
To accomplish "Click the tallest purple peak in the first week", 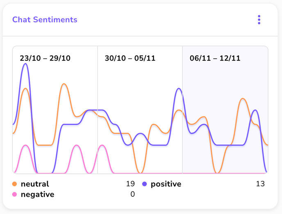I will click(x=26, y=64).
